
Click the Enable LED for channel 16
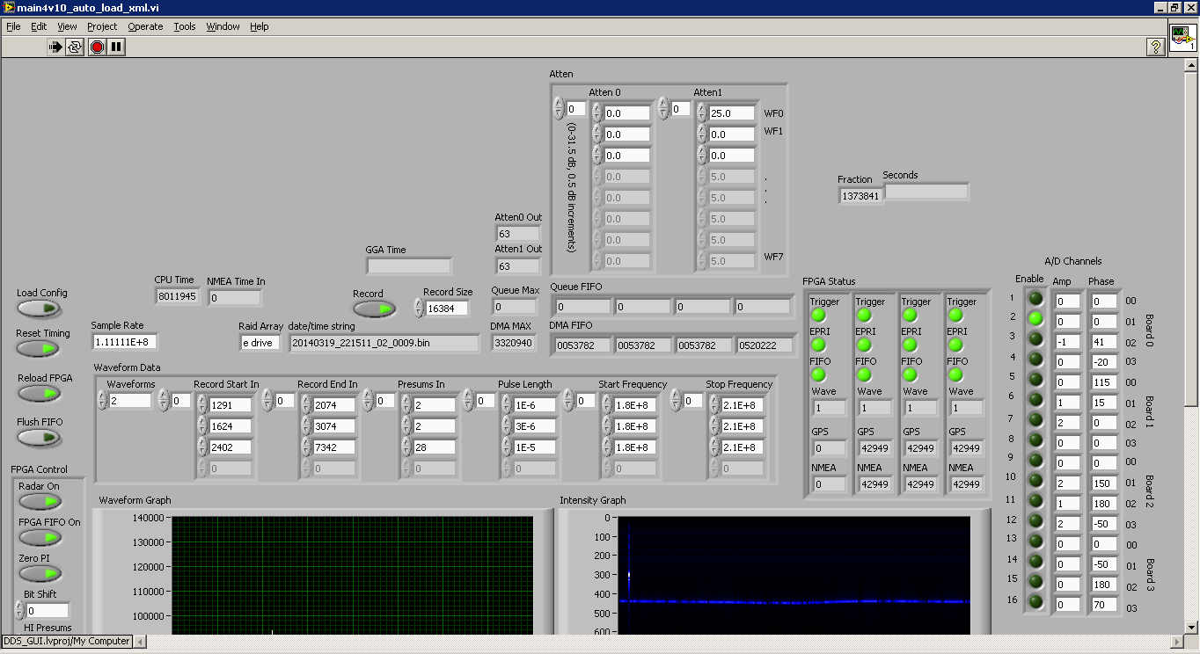pyautogui.click(x=1035, y=603)
